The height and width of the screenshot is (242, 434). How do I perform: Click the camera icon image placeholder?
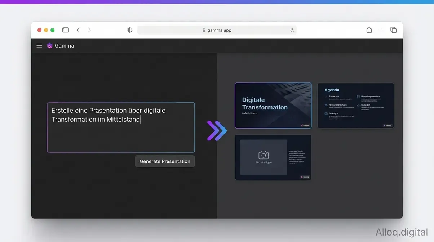[x=263, y=155]
